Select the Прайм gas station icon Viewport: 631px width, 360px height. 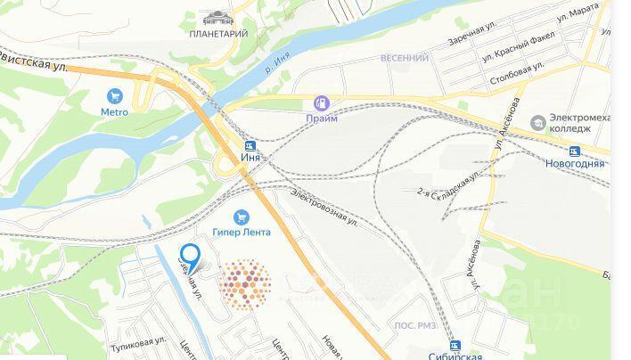[x=322, y=103]
